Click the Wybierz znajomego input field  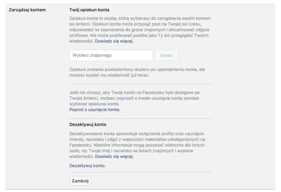pos(111,55)
